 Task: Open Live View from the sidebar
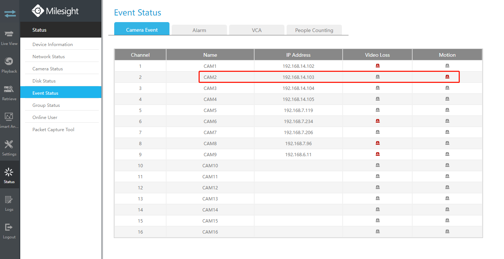click(x=9, y=37)
